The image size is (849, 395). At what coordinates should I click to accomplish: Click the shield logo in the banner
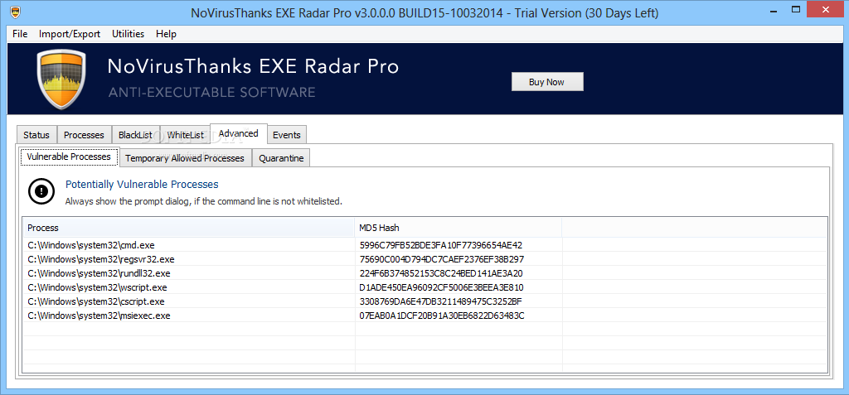[x=61, y=79]
